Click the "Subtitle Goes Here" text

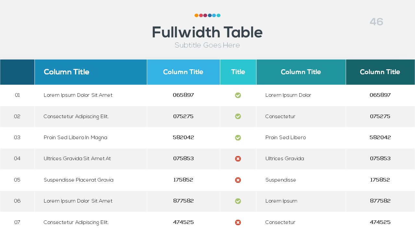click(207, 45)
